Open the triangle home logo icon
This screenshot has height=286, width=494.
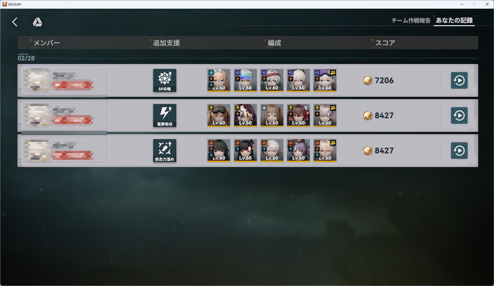[37, 22]
